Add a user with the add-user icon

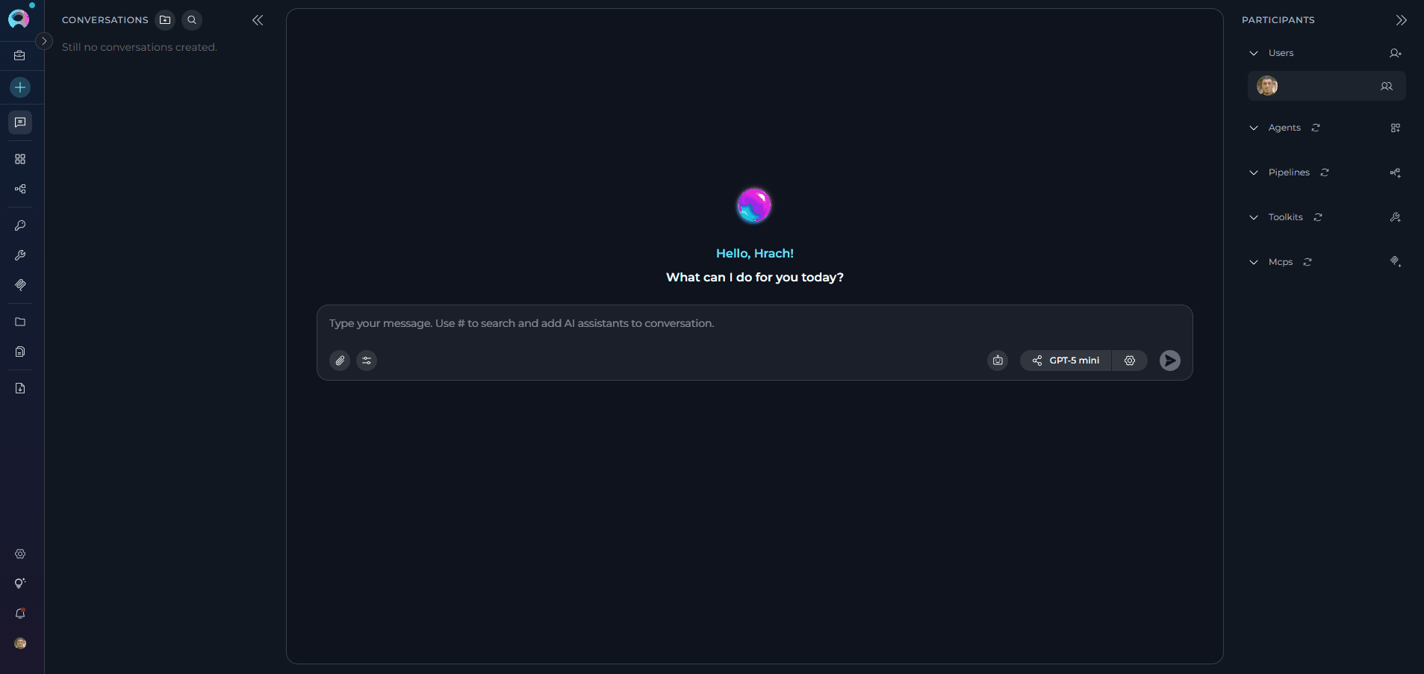pyautogui.click(x=1395, y=53)
